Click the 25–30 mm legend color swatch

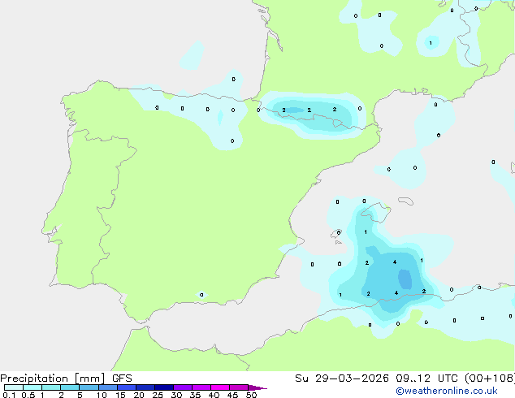[163, 387]
